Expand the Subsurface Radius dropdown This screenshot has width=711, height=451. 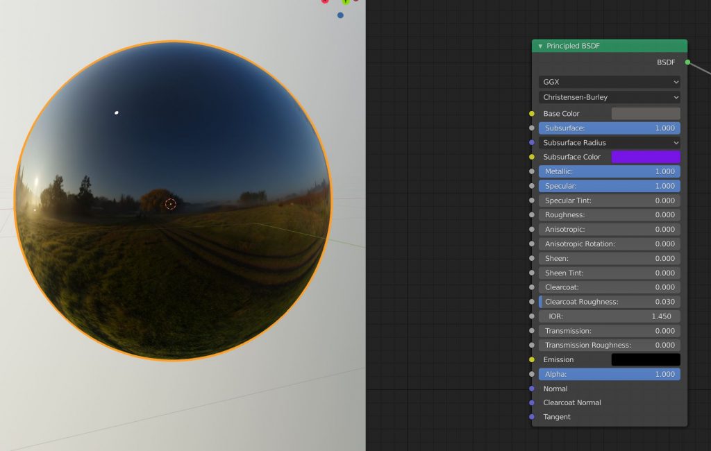click(609, 143)
